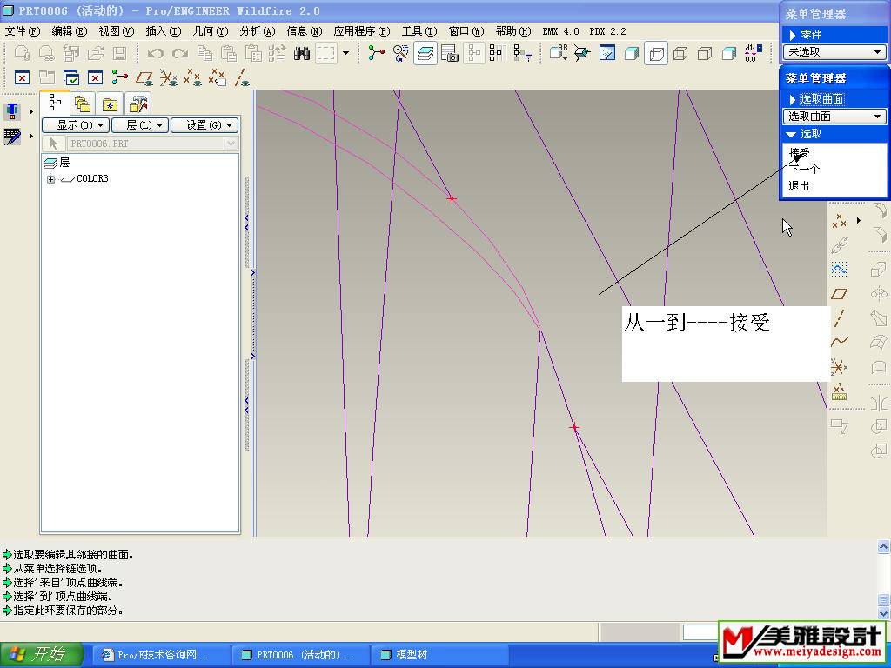Image resolution: width=891 pixels, height=668 pixels.
Task: Open the 未选取 dropdown
Action: click(834, 51)
